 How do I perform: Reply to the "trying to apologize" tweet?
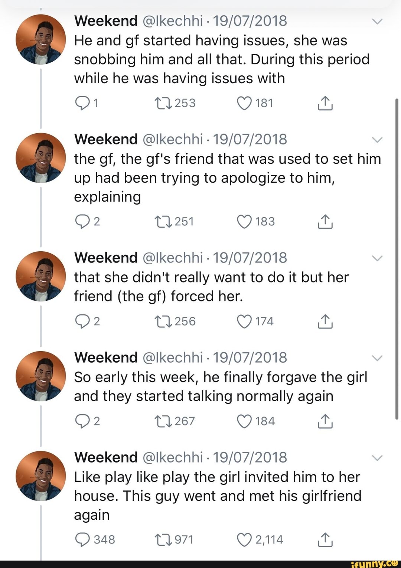coord(82,222)
